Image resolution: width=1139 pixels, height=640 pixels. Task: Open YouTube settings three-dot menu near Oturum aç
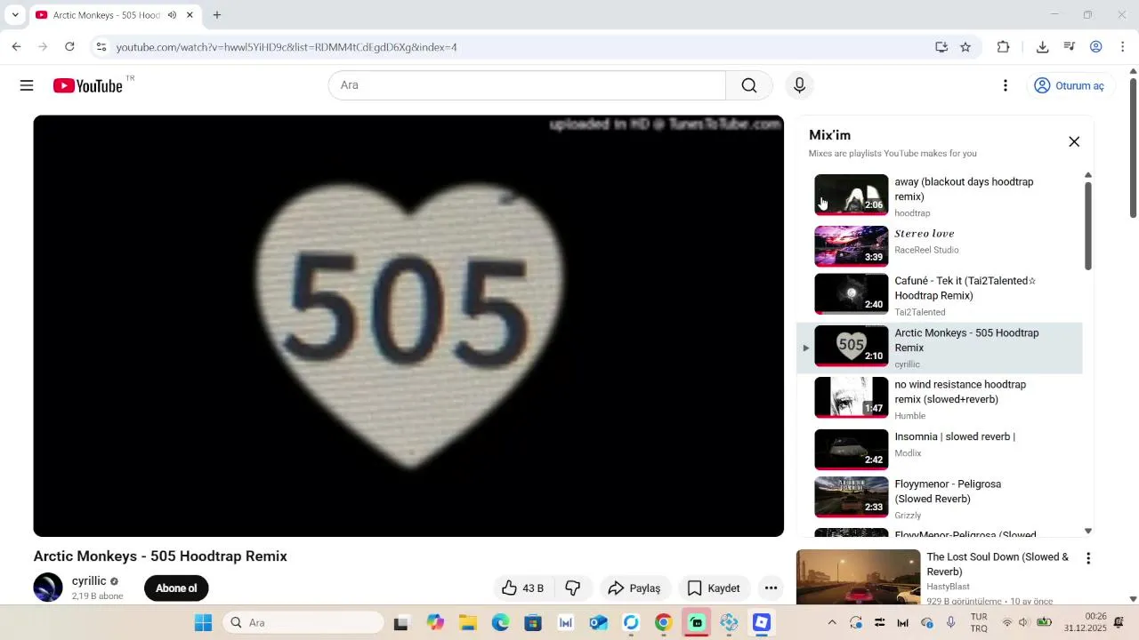(1006, 85)
